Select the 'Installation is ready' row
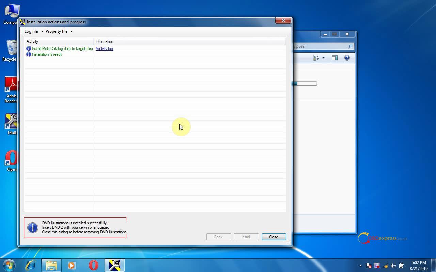The height and width of the screenshot is (272, 436). point(47,54)
